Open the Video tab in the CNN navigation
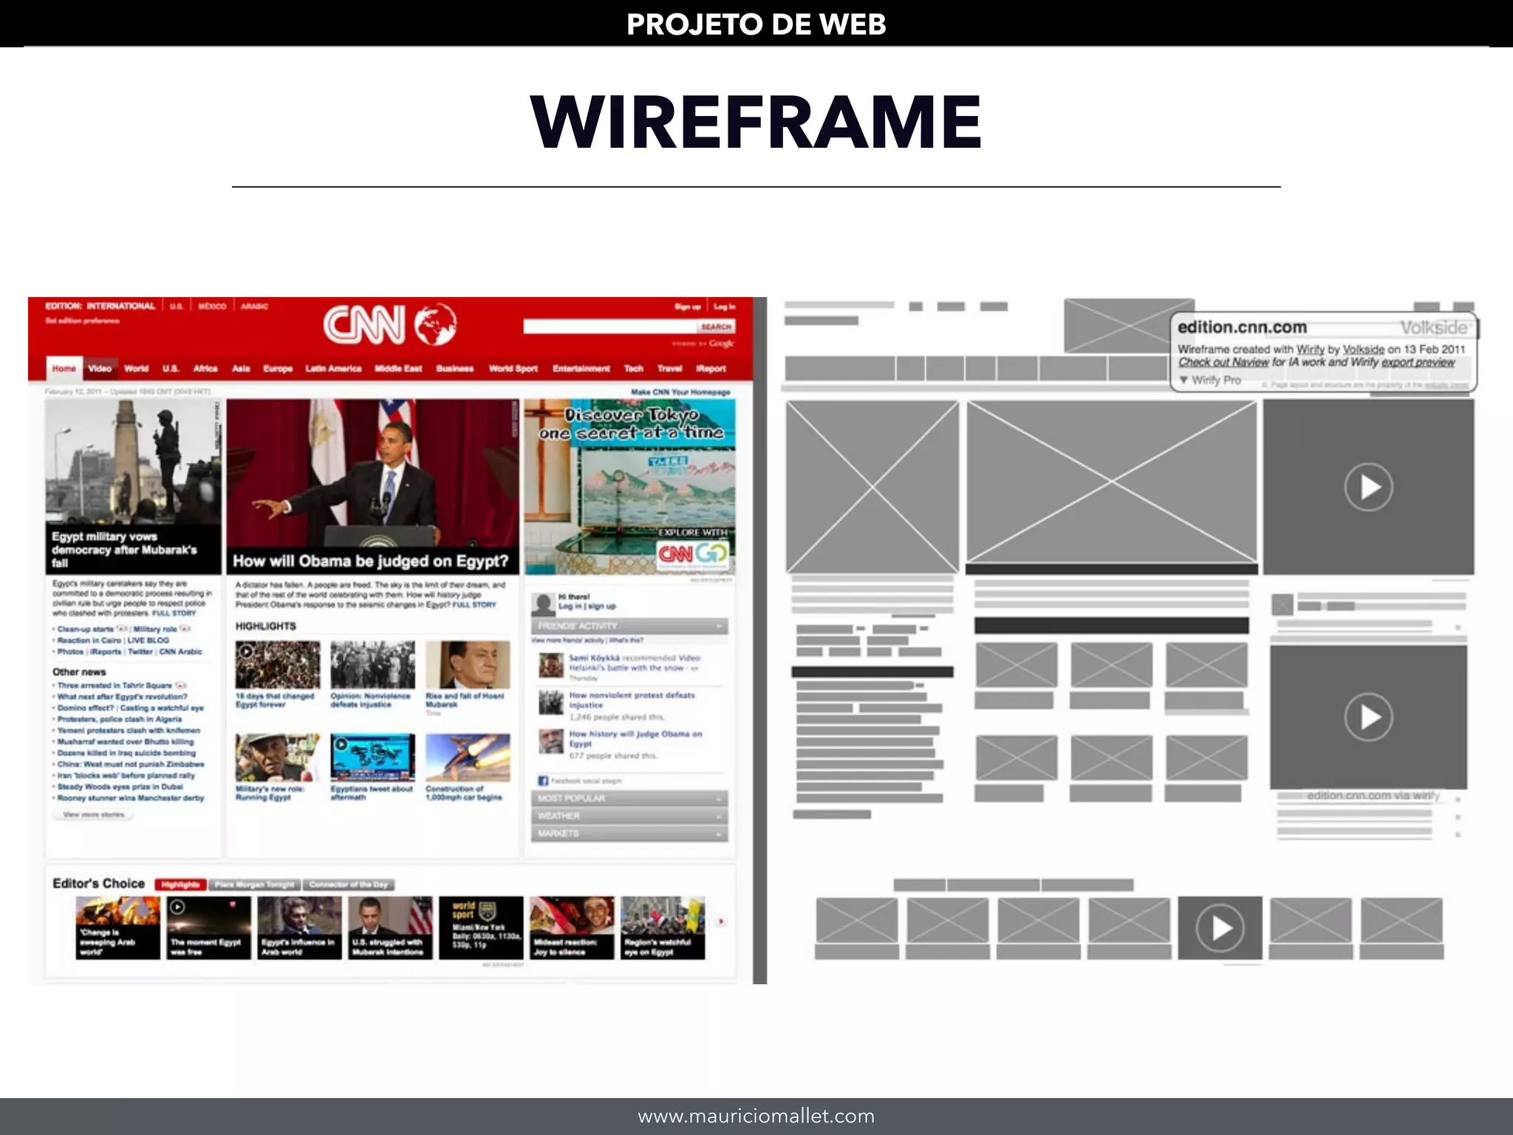The width and height of the screenshot is (1513, 1135). click(x=100, y=368)
